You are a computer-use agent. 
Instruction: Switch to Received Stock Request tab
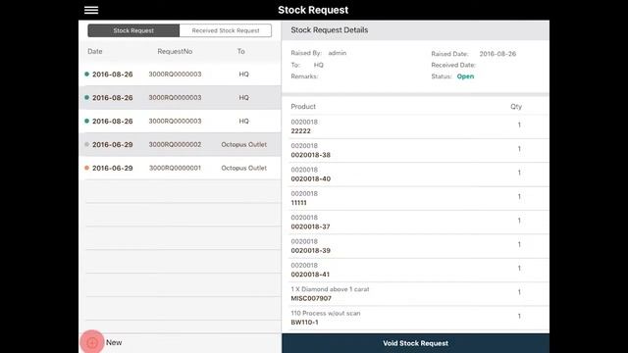pyautogui.click(x=226, y=30)
